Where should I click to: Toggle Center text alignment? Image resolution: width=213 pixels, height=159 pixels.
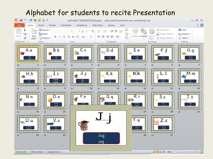point(103,36)
